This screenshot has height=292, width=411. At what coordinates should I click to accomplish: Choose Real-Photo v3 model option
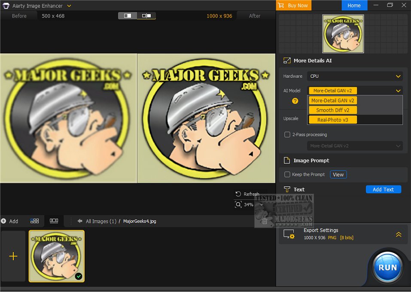pos(333,120)
